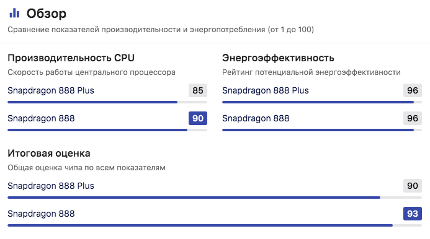The width and height of the screenshot is (430, 239).
Task: Open Snapdragon 888 Plus link under Энергоэффективность
Action: pyautogui.click(x=266, y=90)
